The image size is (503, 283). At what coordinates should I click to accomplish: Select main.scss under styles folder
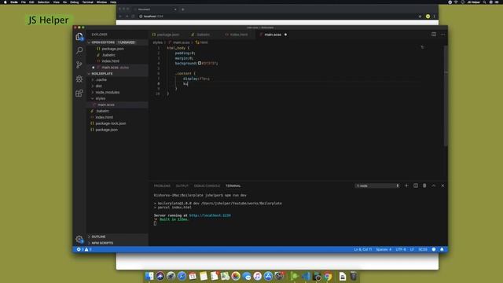pyautogui.click(x=117, y=105)
